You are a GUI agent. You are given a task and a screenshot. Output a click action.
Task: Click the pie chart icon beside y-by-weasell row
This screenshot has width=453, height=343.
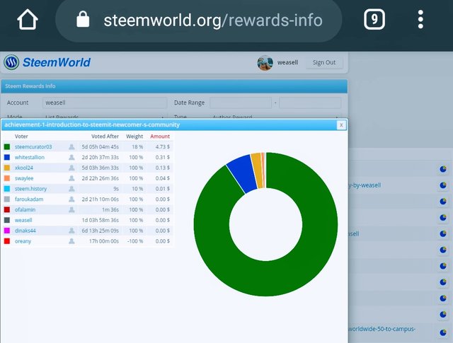pyautogui.click(x=443, y=185)
